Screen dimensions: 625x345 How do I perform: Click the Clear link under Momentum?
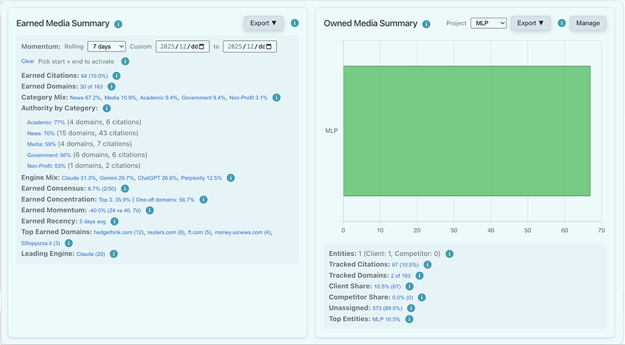[x=28, y=61]
